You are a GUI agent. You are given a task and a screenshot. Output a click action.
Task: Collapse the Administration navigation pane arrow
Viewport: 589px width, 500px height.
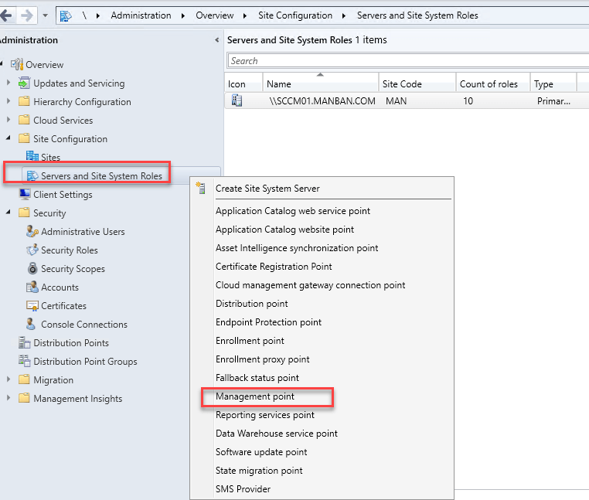(x=216, y=40)
